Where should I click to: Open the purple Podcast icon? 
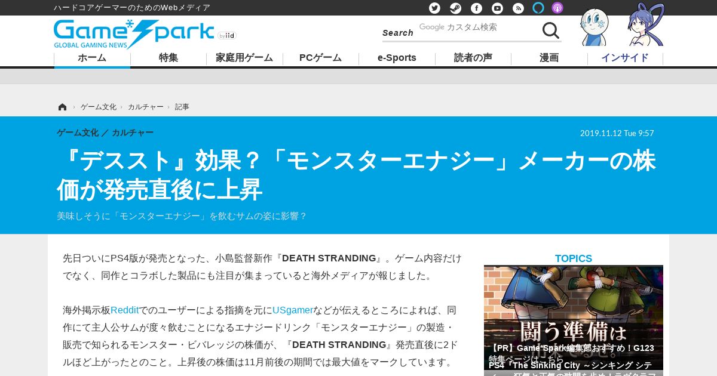557,8
